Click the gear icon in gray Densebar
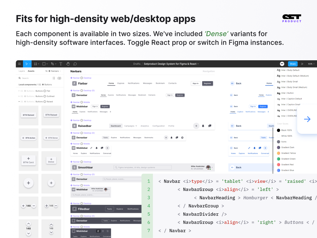 pyautogui.click(x=182, y=138)
